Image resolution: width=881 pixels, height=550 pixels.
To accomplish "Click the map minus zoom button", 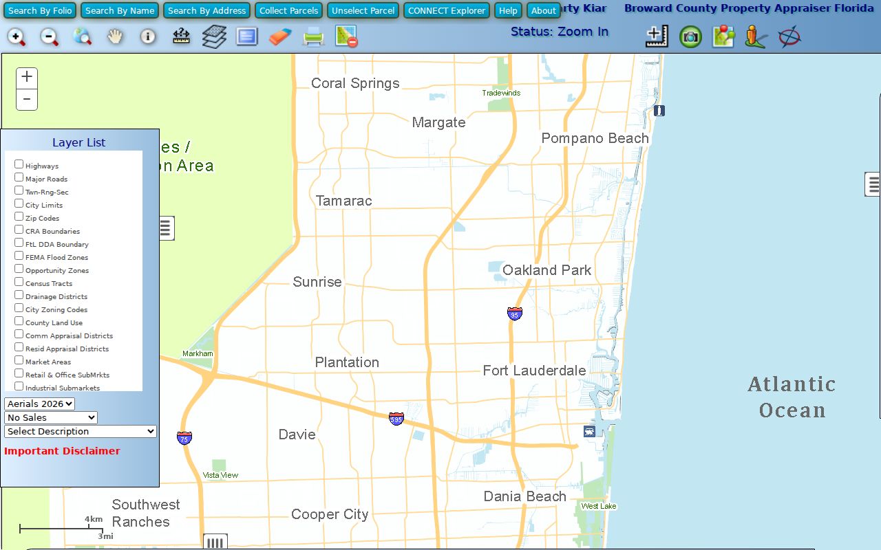I will click(27, 99).
